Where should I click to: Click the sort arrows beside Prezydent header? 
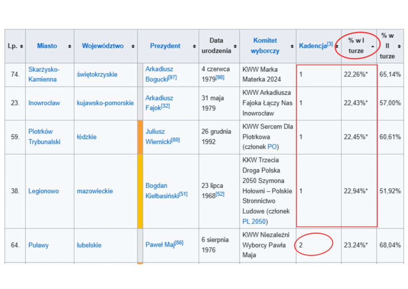click(x=194, y=46)
